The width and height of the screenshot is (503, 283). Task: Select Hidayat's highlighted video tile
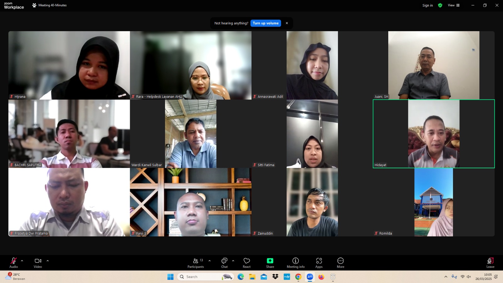(434, 134)
